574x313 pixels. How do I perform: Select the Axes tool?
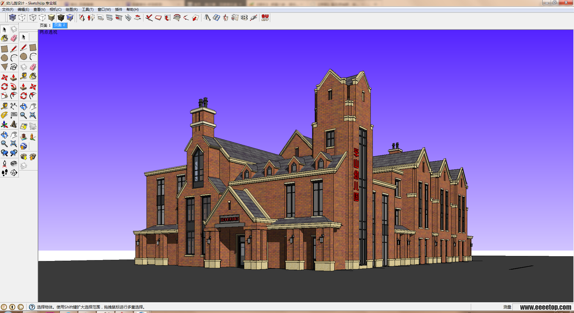coord(4,125)
